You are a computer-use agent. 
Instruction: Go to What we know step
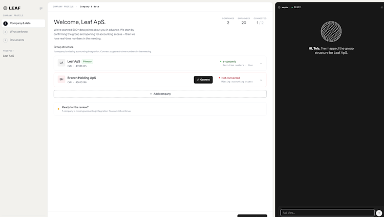point(18,32)
